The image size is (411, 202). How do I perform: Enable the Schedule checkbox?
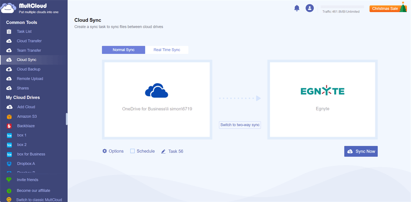click(132, 151)
